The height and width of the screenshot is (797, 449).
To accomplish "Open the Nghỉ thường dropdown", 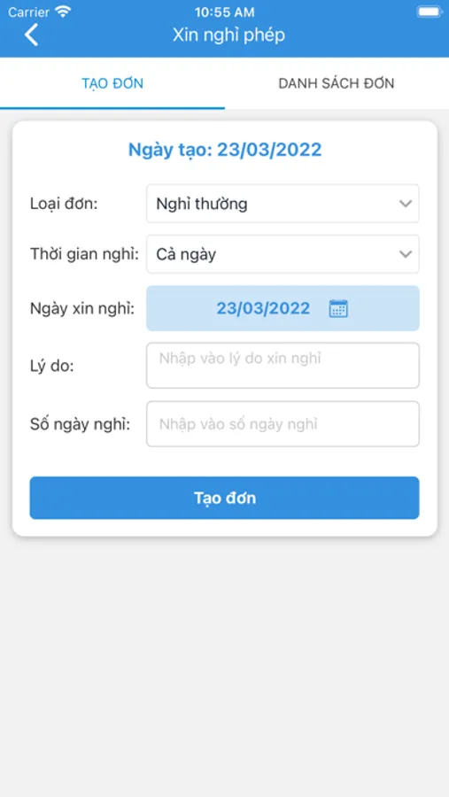I will pos(283,204).
